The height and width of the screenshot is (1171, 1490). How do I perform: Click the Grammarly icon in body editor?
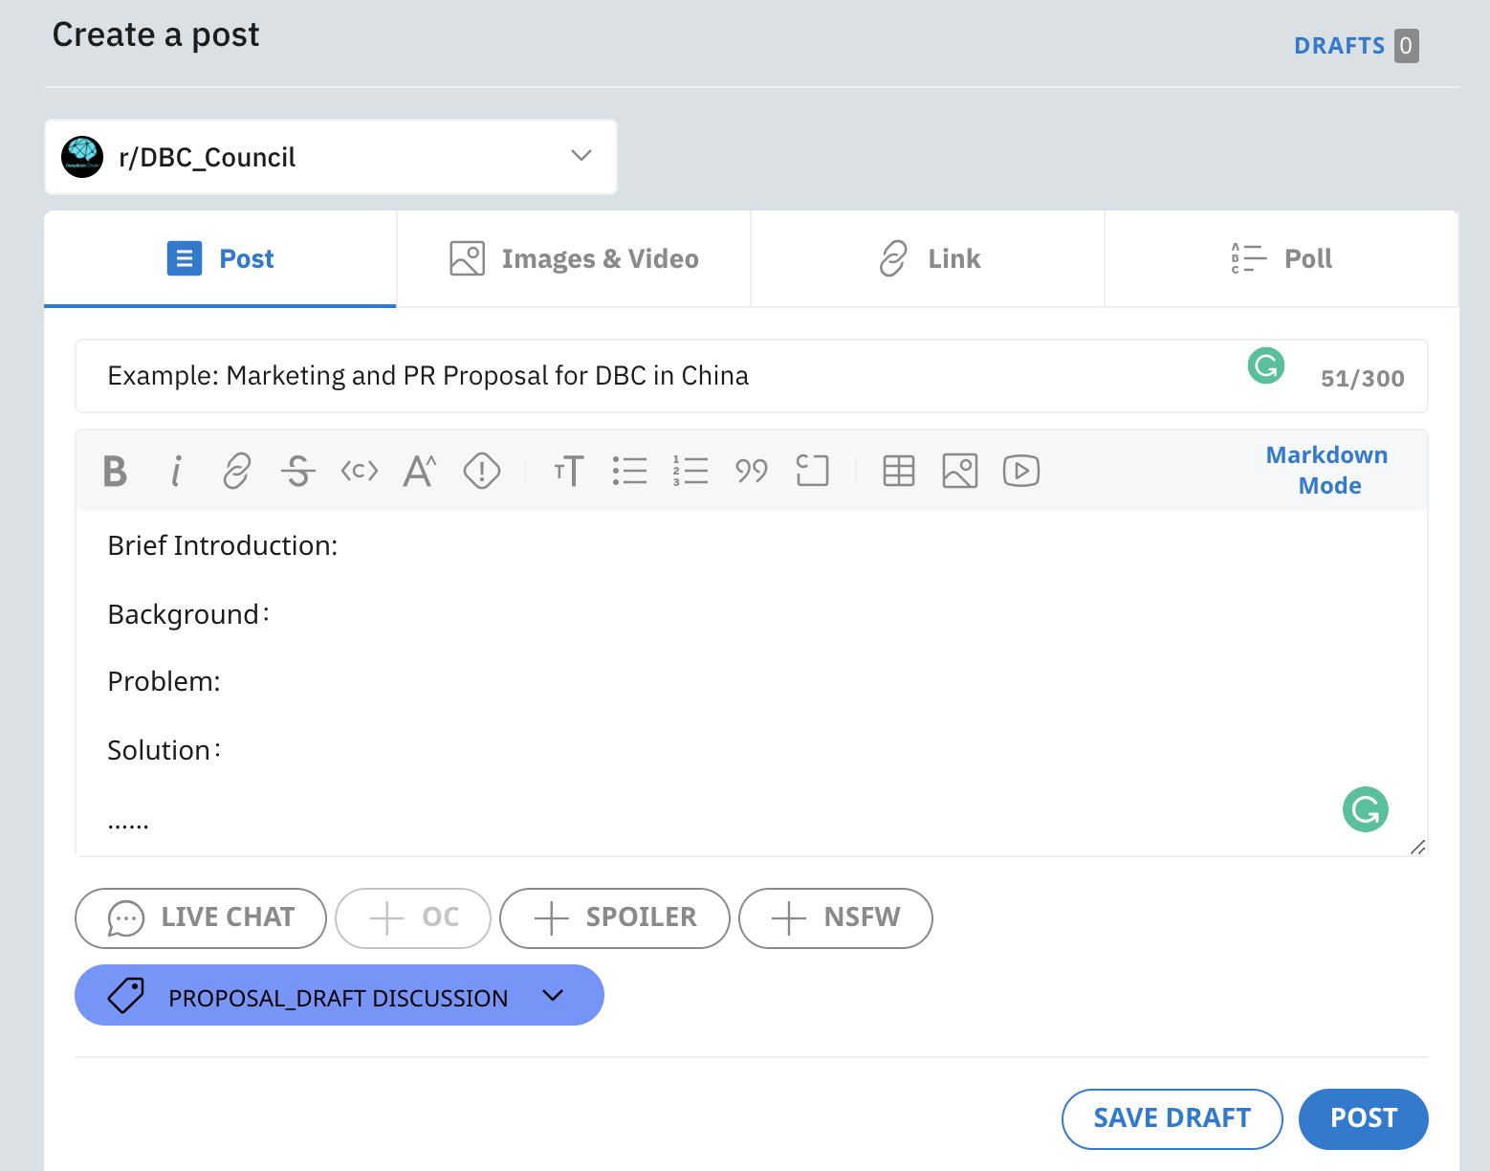tap(1366, 809)
